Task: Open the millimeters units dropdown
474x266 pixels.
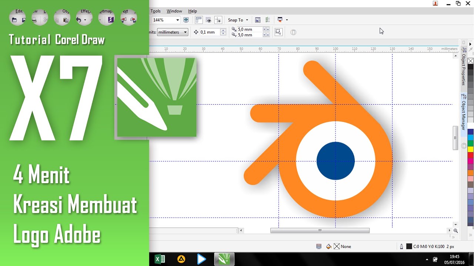Action: [x=173, y=32]
